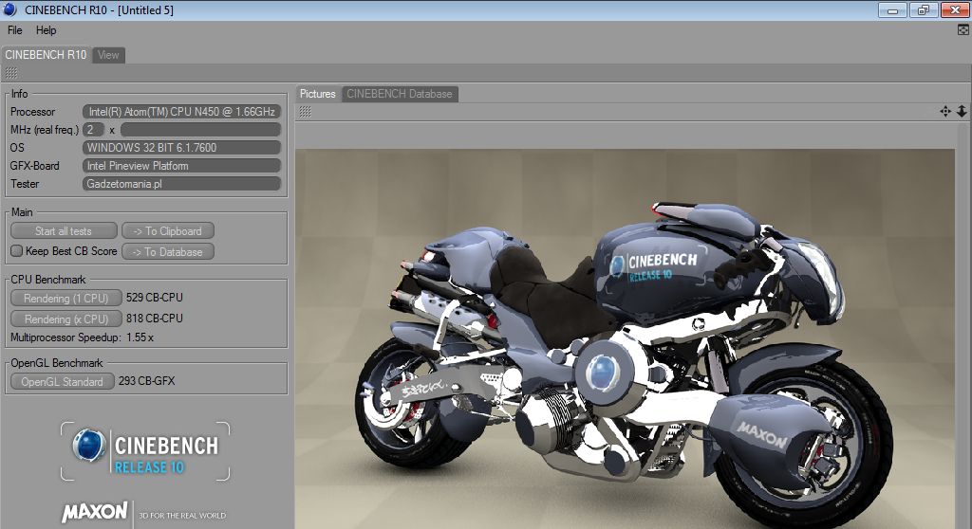
Task: Click the CINEBENCH app icon in title bar
Action: (x=9, y=9)
